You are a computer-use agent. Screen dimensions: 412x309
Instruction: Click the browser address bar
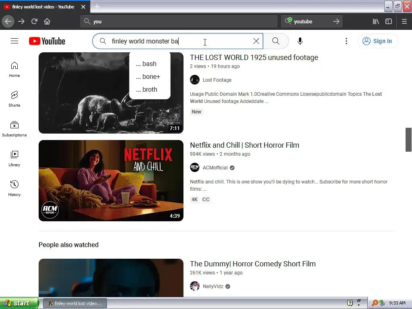pyautogui.click(x=179, y=21)
